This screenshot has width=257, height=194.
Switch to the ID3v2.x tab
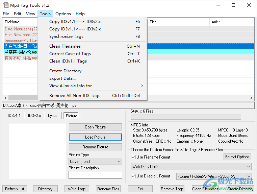(x=34, y=116)
